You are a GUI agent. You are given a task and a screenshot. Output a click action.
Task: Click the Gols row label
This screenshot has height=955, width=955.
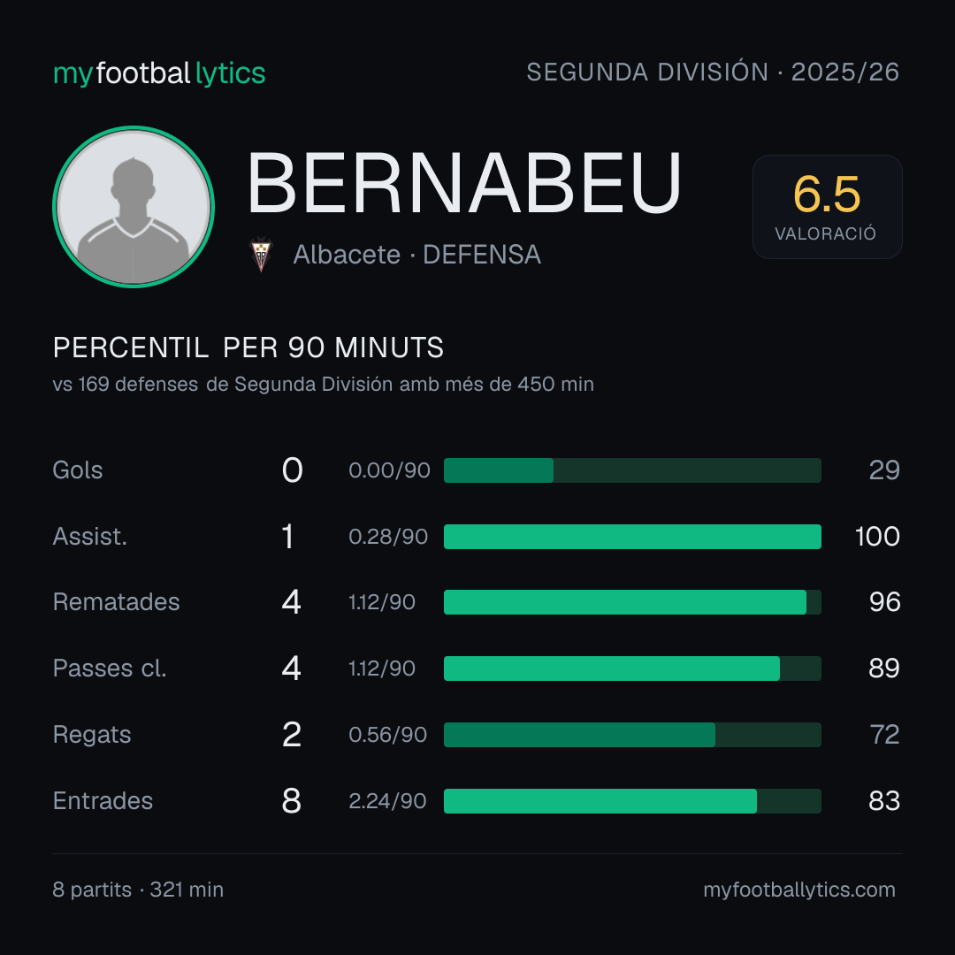click(x=77, y=470)
